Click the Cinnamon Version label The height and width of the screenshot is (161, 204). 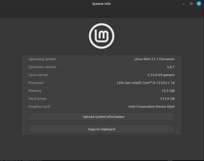tap(42, 67)
